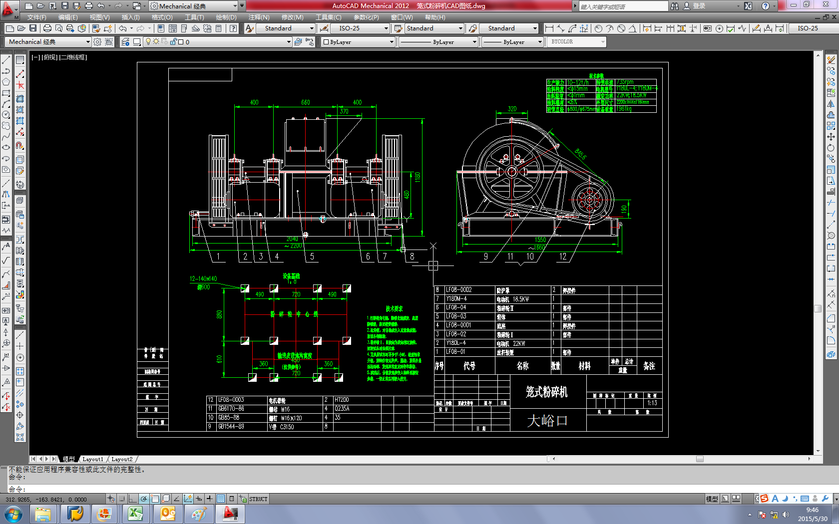Select the Line drawing tool
Image resolution: width=839 pixels, height=524 pixels.
(x=6, y=60)
